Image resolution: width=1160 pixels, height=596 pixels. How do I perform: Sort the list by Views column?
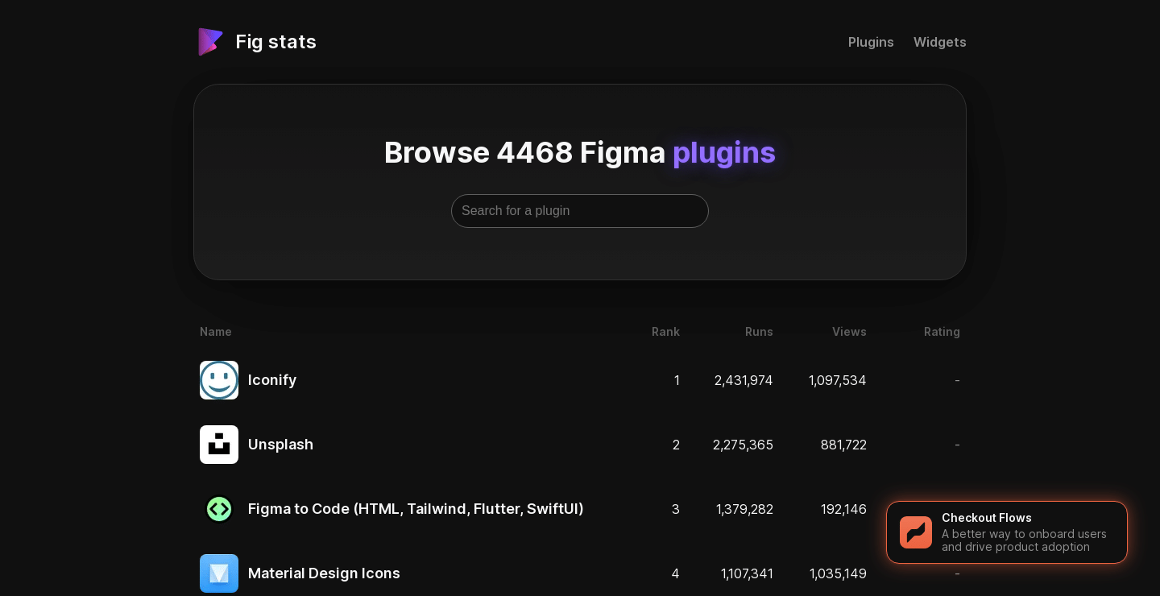point(849,332)
